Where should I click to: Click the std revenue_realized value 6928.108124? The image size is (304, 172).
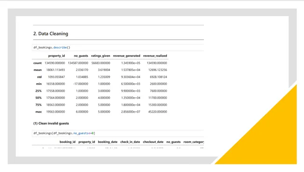(x=158, y=77)
